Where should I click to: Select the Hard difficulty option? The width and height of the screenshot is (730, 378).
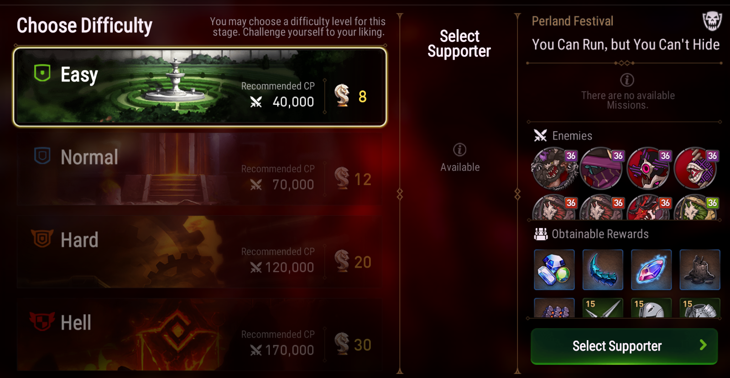pos(200,252)
